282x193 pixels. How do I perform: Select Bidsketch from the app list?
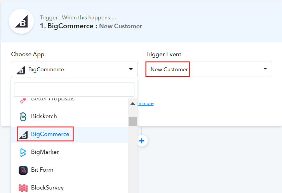tap(70, 116)
